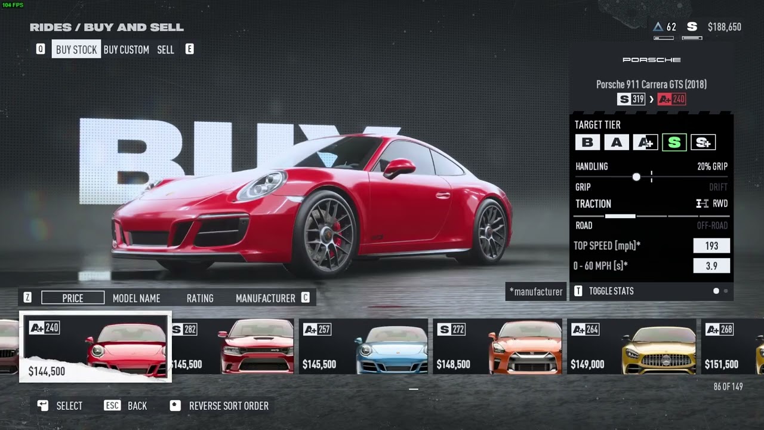Select the yellow Mercedes $149,000 car

click(x=631, y=346)
